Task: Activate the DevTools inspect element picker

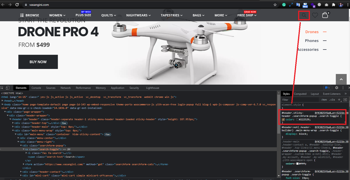Action: pos(2,88)
